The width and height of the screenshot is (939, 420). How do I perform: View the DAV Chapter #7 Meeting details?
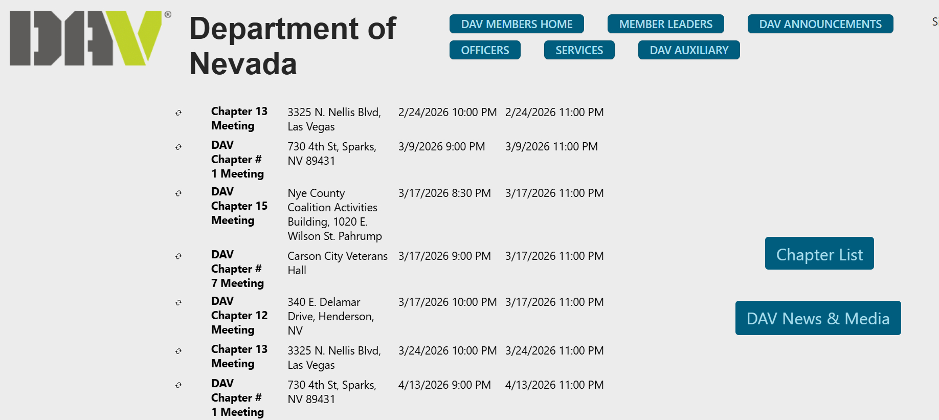(x=237, y=269)
